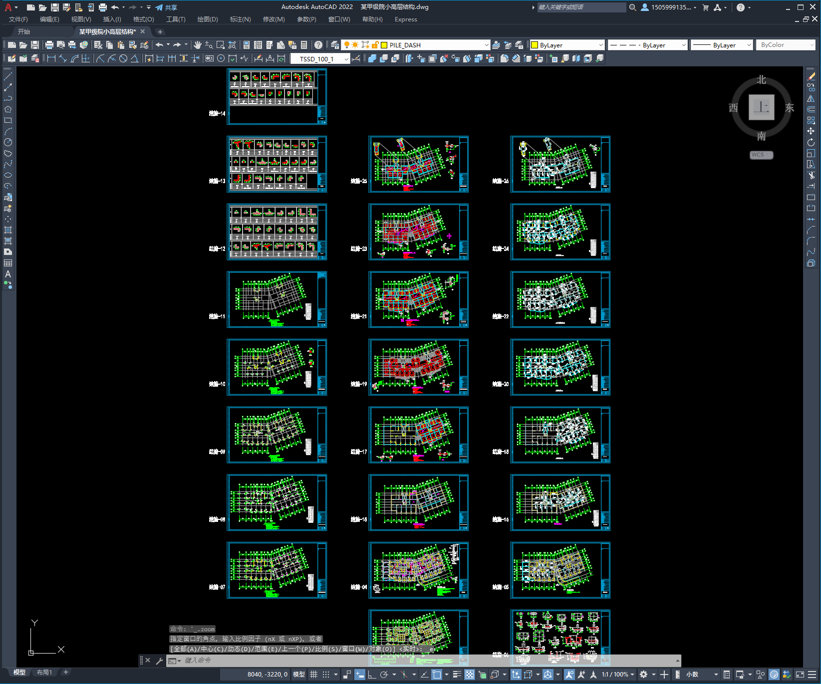Image resolution: width=821 pixels, height=684 pixels.
Task: Toggle ortho mode in status bar
Action: pyautogui.click(x=372, y=675)
